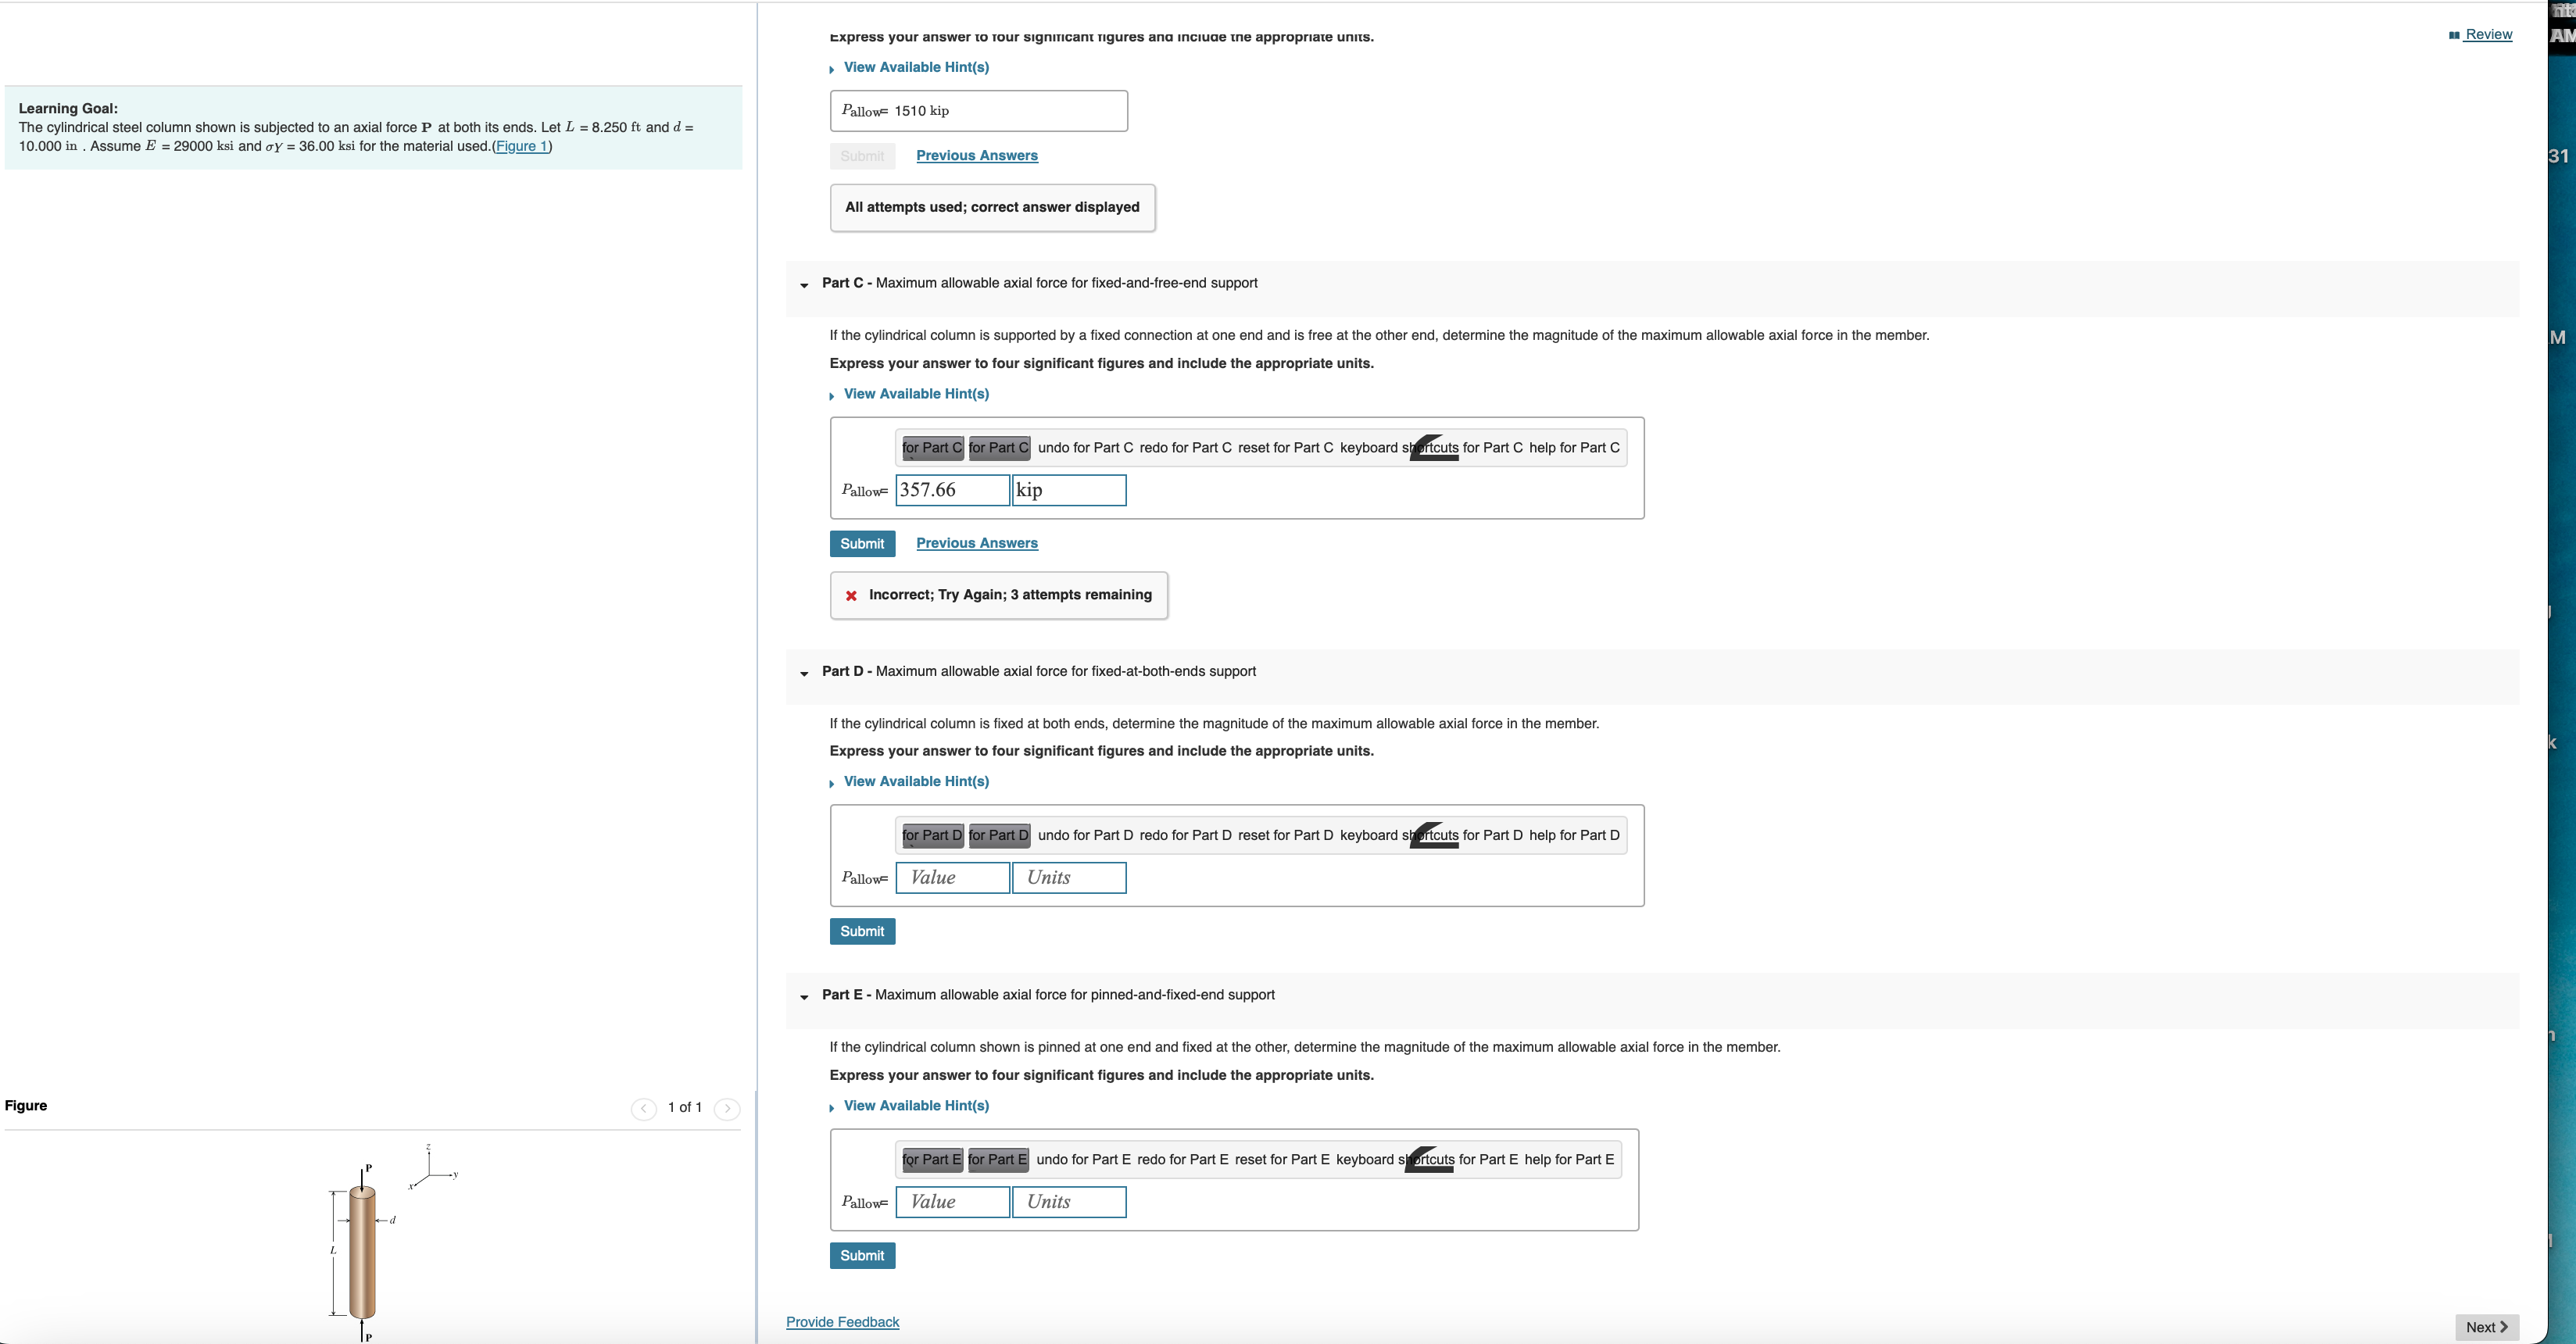Click the Part E Units field
Image resolution: width=2576 pixels, height=1344 pixels.
click(x=1068, y=1202)
